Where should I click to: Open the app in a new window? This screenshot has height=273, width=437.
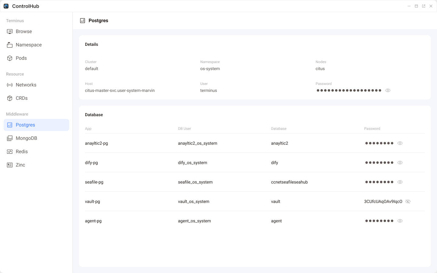tap(423, 6)
